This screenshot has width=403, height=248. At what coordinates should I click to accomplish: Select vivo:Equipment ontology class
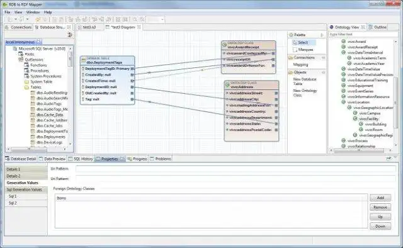(357, 86)
